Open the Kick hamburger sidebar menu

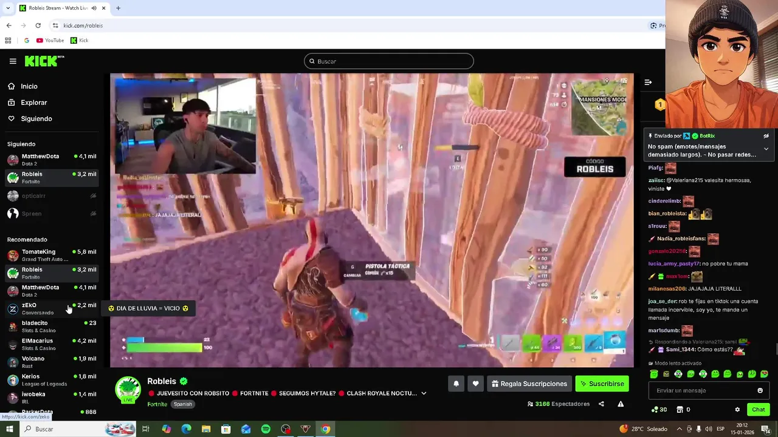(13, 61)
